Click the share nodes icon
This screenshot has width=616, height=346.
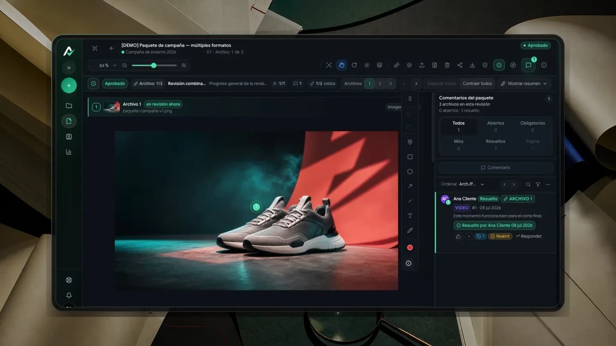(460, 65)
